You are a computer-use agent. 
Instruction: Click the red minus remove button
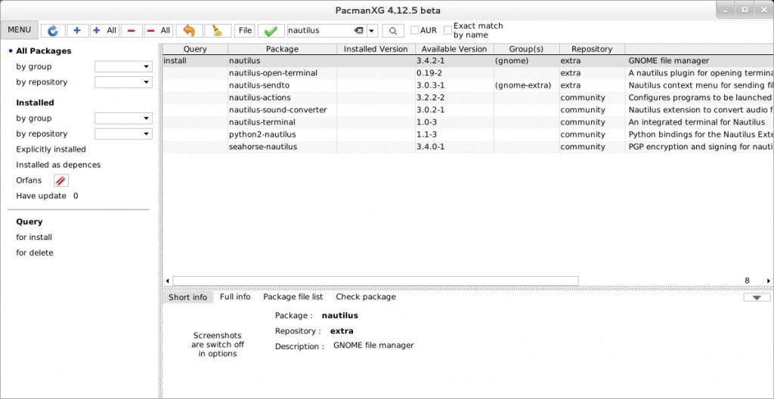coord(132,30)
